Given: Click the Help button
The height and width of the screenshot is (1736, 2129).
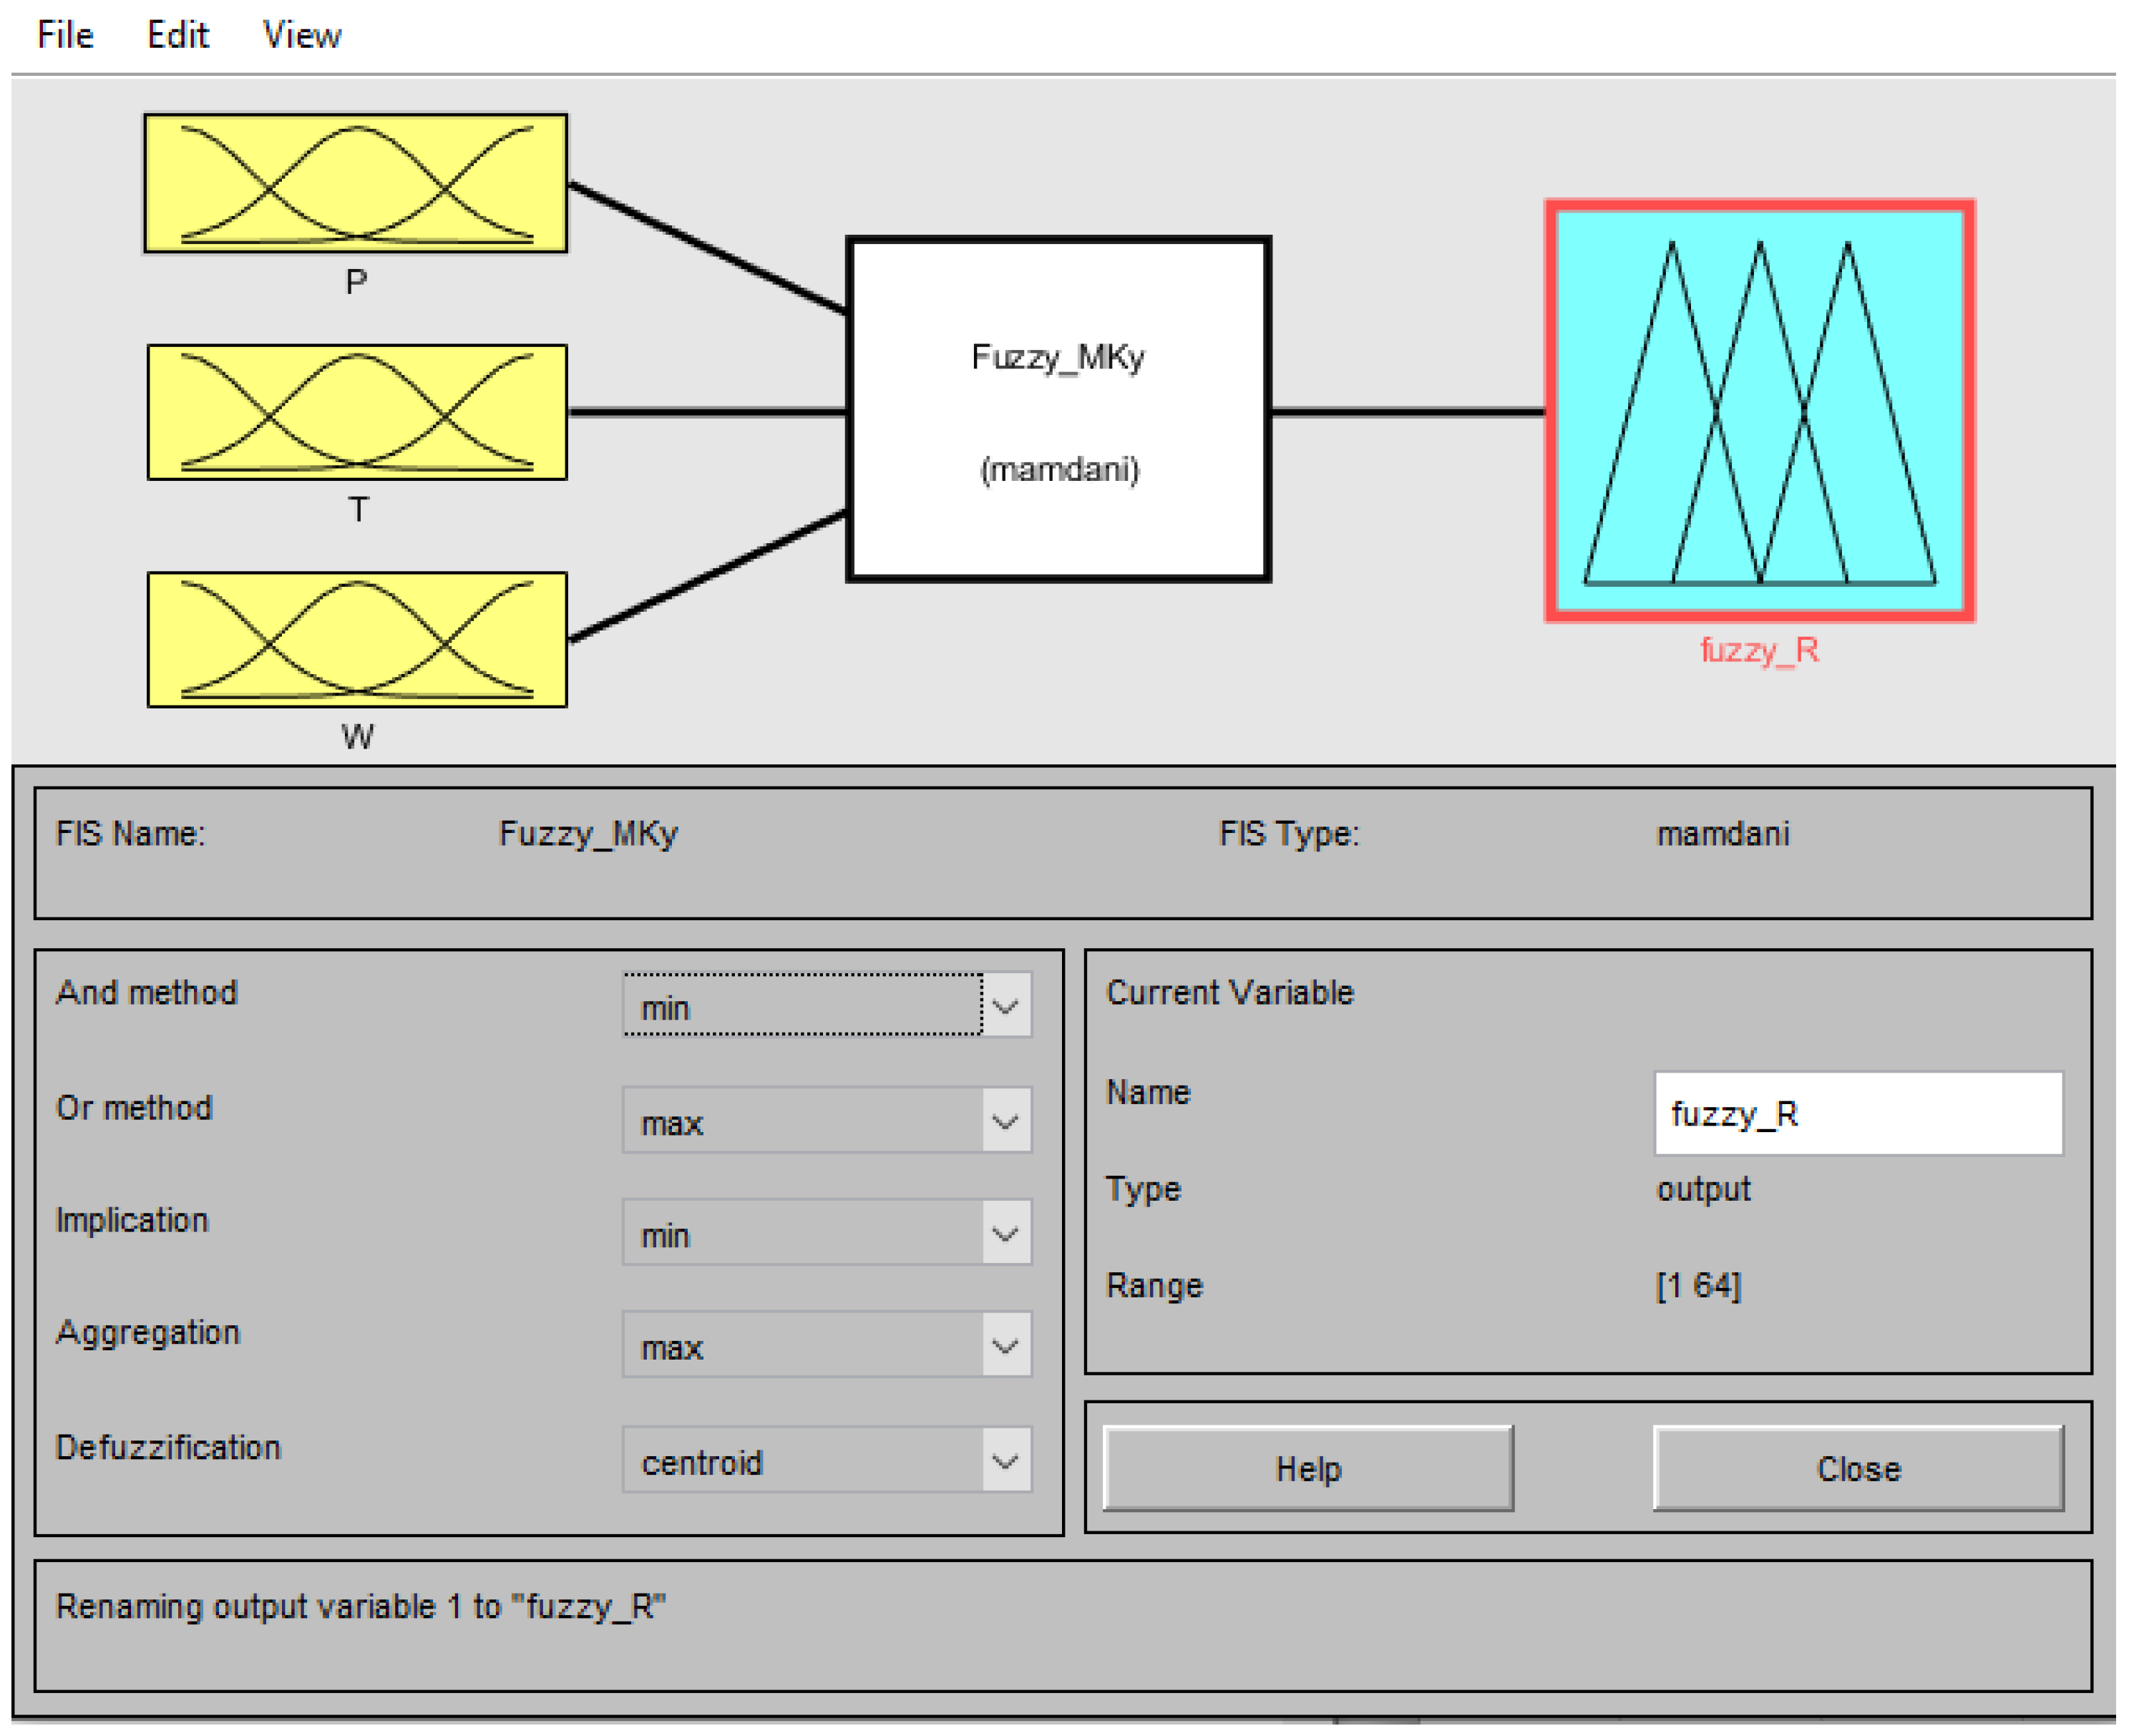Looking at the screenshot, I should [x=1307, y=1468].
